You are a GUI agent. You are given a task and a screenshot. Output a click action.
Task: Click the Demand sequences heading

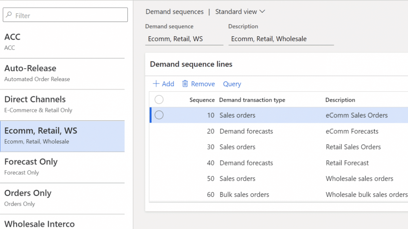point(175,12)
